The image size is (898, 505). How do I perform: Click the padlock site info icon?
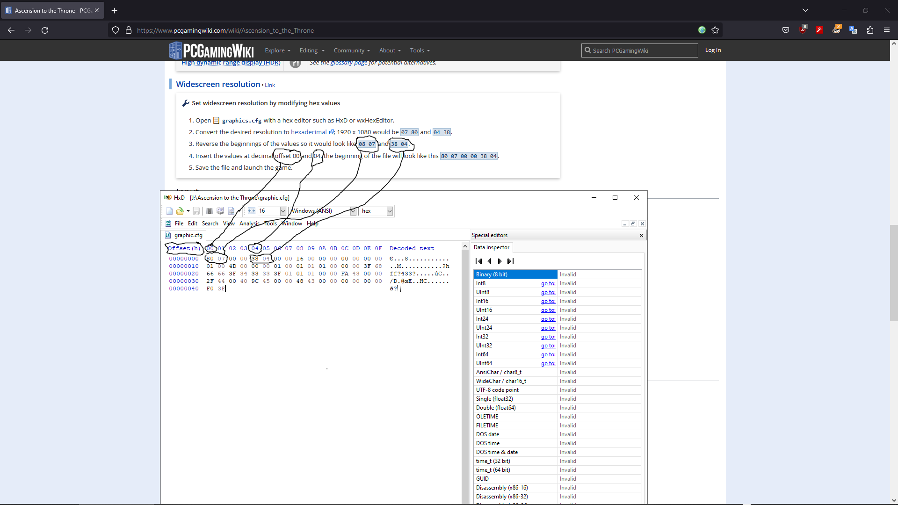click(x=129, y=30)
